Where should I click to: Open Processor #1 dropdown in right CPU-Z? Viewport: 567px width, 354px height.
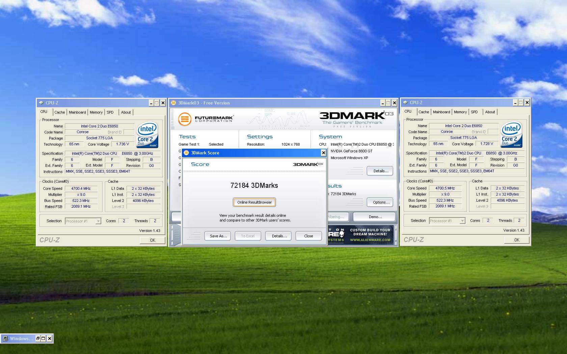tap(462, 221)
